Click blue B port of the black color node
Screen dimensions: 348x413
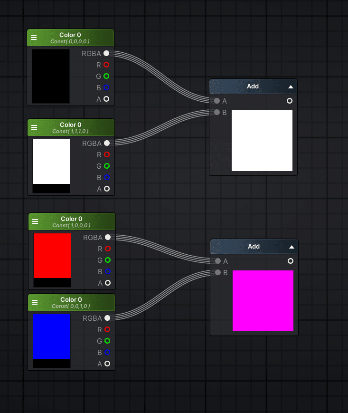point(106,87)
